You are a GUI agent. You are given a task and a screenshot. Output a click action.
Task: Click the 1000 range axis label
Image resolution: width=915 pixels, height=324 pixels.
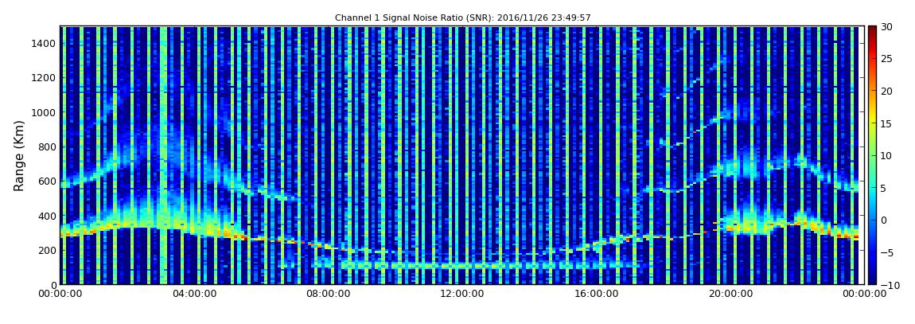pos(45,112)
